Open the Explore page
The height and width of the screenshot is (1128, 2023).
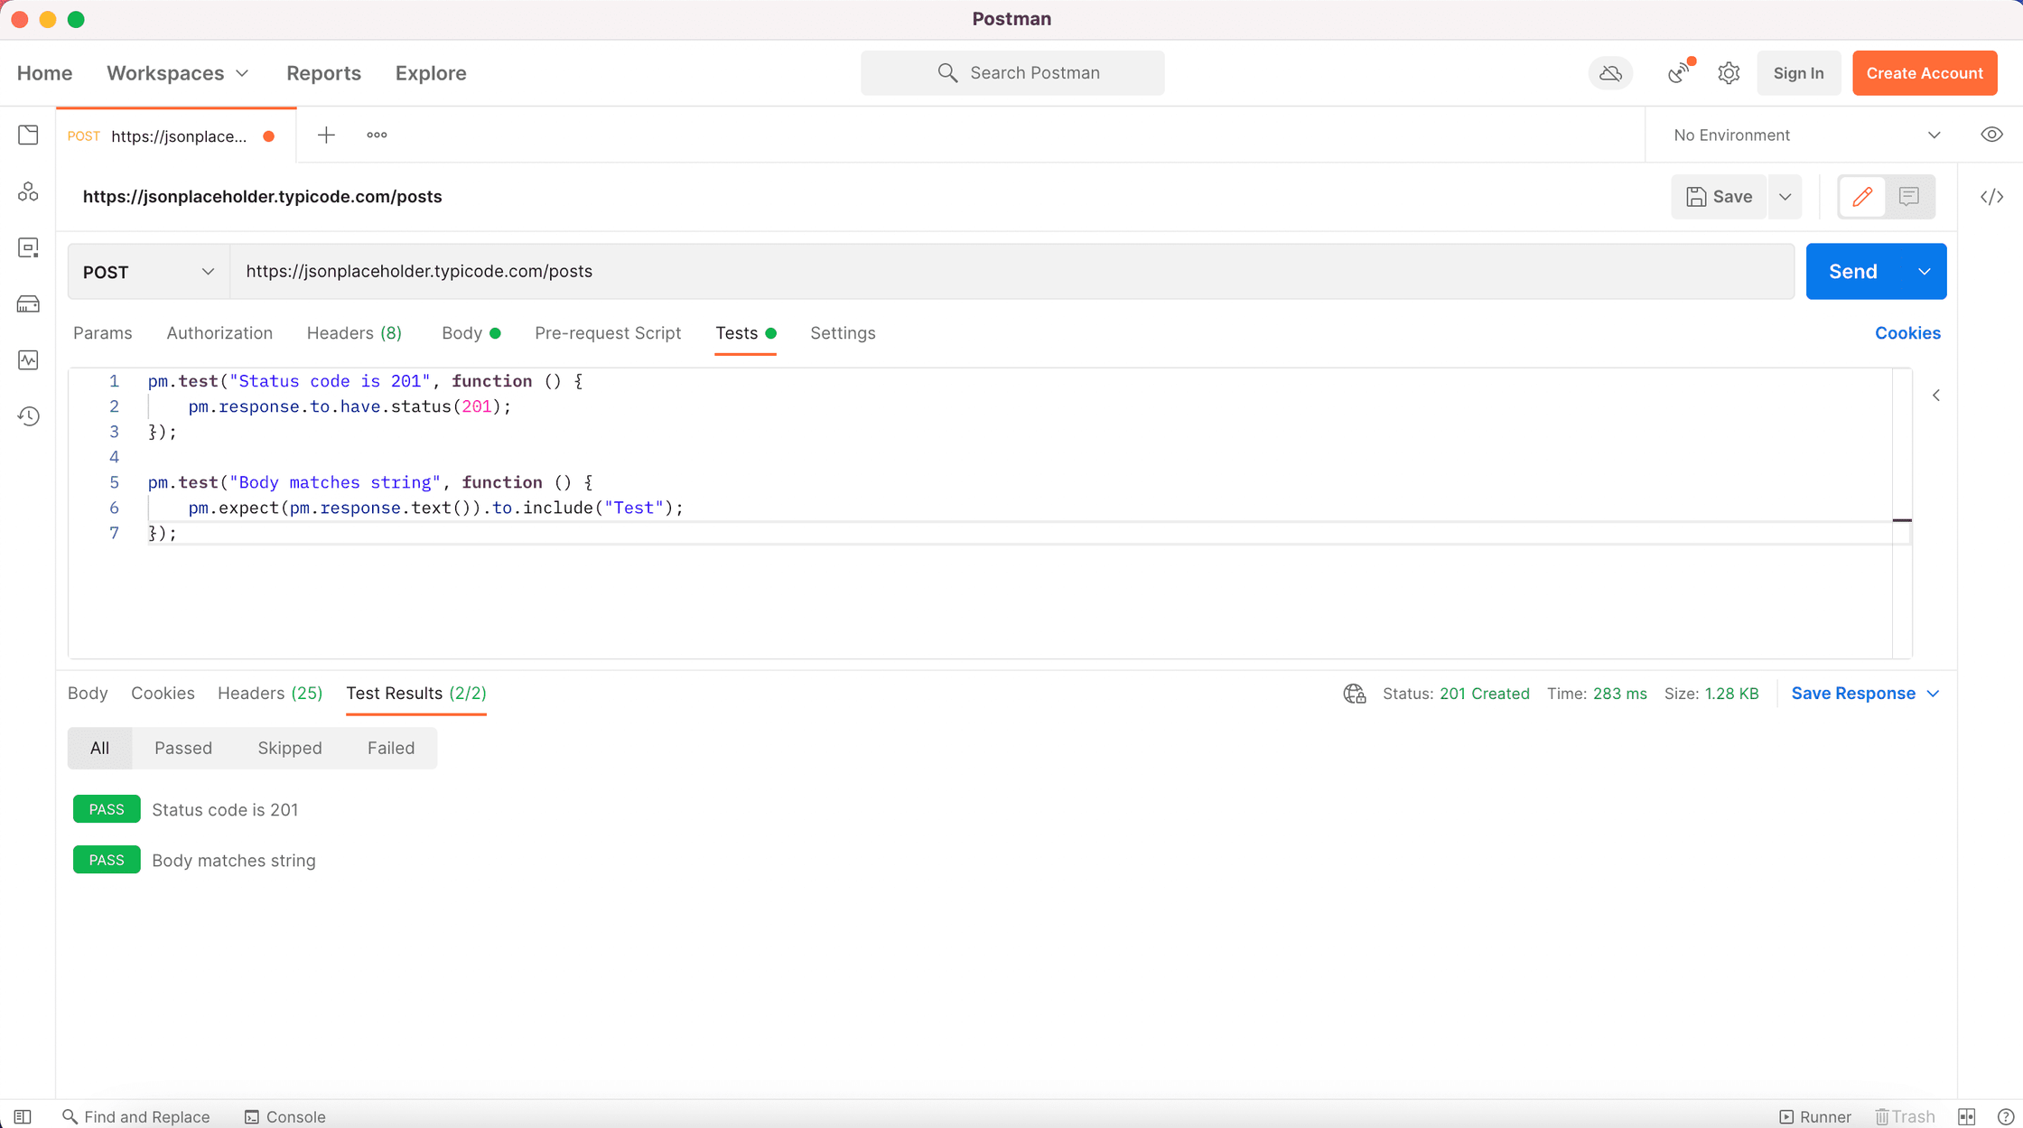coord(430,73)
